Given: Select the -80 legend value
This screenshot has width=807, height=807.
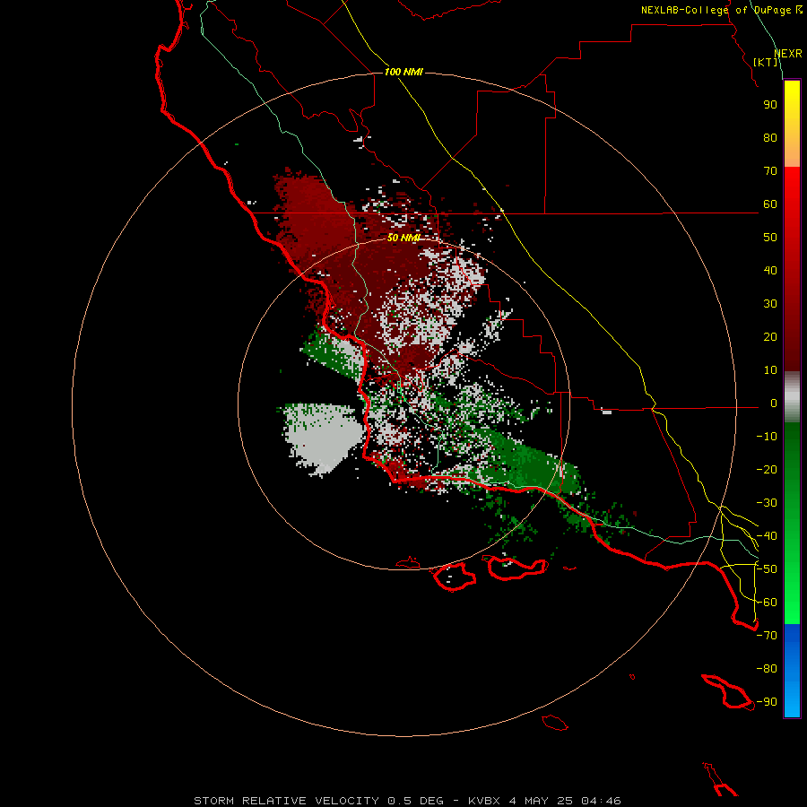Looking at the screenshot, I should click(767, 669).
